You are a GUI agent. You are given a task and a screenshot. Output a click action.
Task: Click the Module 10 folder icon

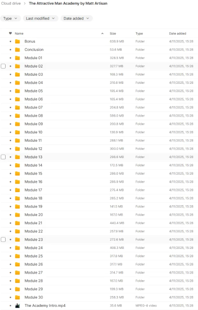click(x=17, y=132)
